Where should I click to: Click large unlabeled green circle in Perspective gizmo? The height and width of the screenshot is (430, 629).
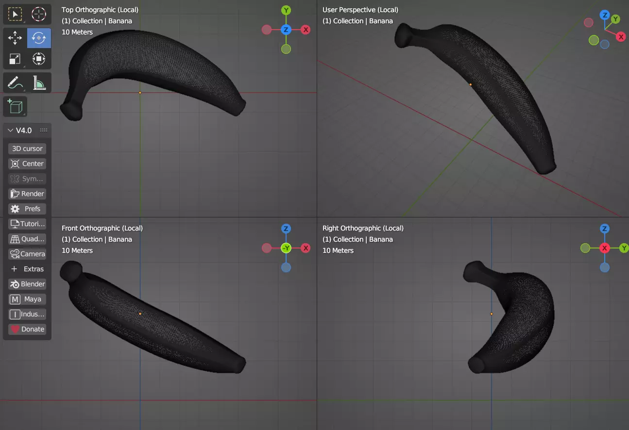point(594,40)
